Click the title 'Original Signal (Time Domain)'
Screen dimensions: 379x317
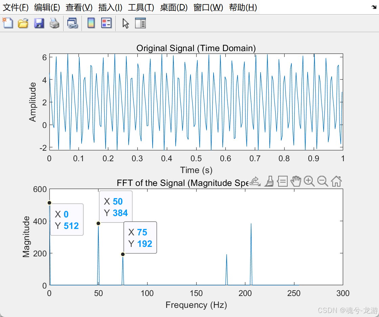tap(196, 48)
